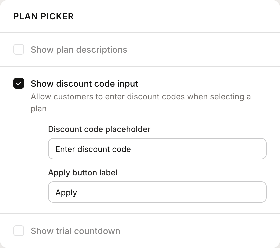
Task: Enable the Show plan descriptions checkbox
Action: (x=19, y=49)
